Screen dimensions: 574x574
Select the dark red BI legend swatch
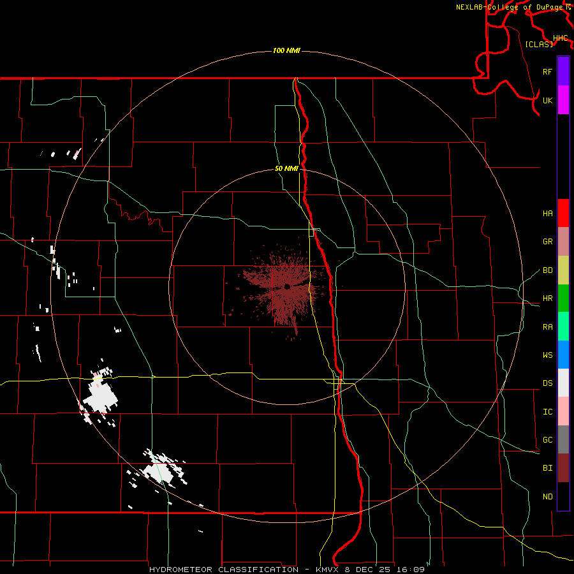pyautogui.click(x=563, y=468)
